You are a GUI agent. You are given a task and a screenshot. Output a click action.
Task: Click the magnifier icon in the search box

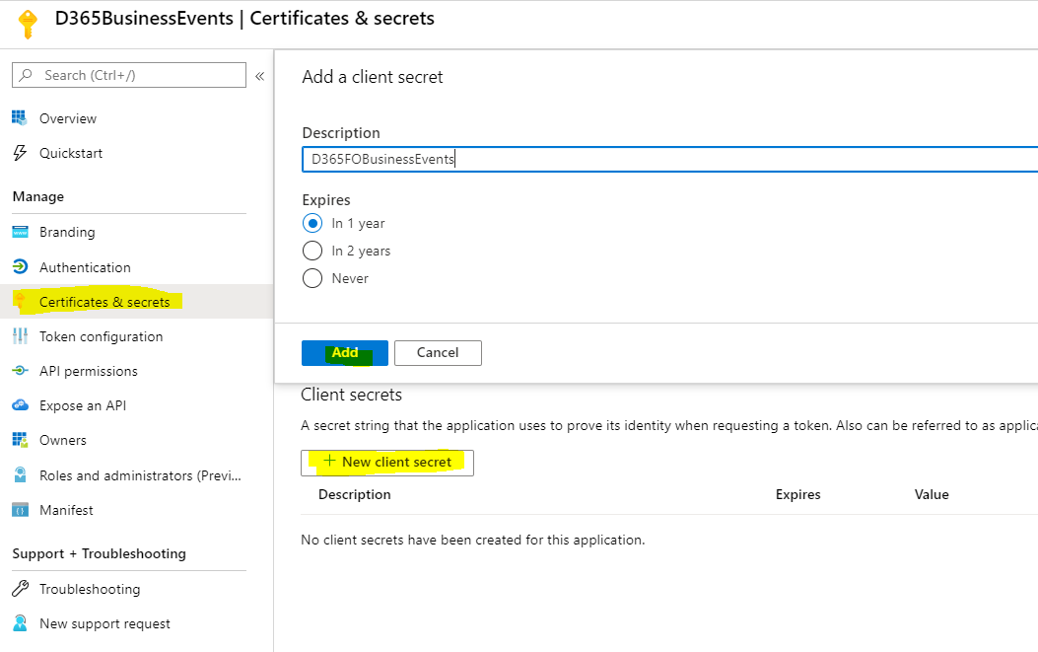point(26,75)
